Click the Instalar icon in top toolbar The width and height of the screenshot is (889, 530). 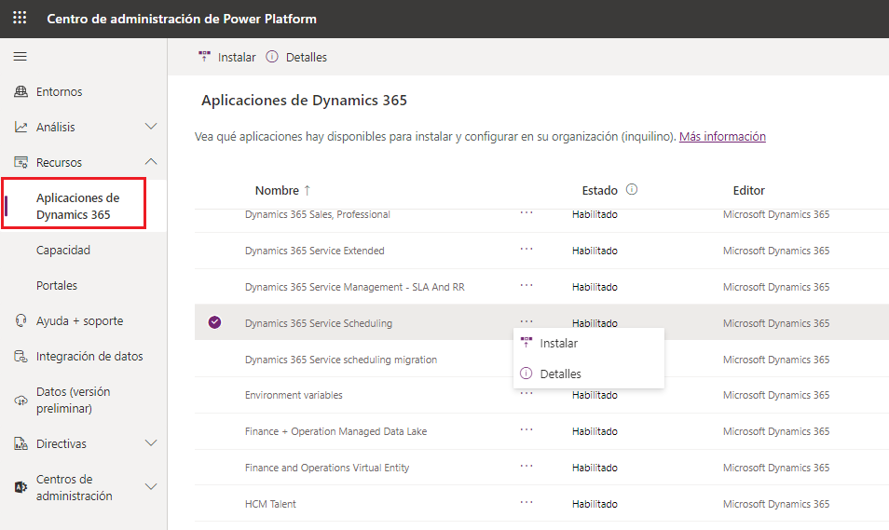pos(204,56)
